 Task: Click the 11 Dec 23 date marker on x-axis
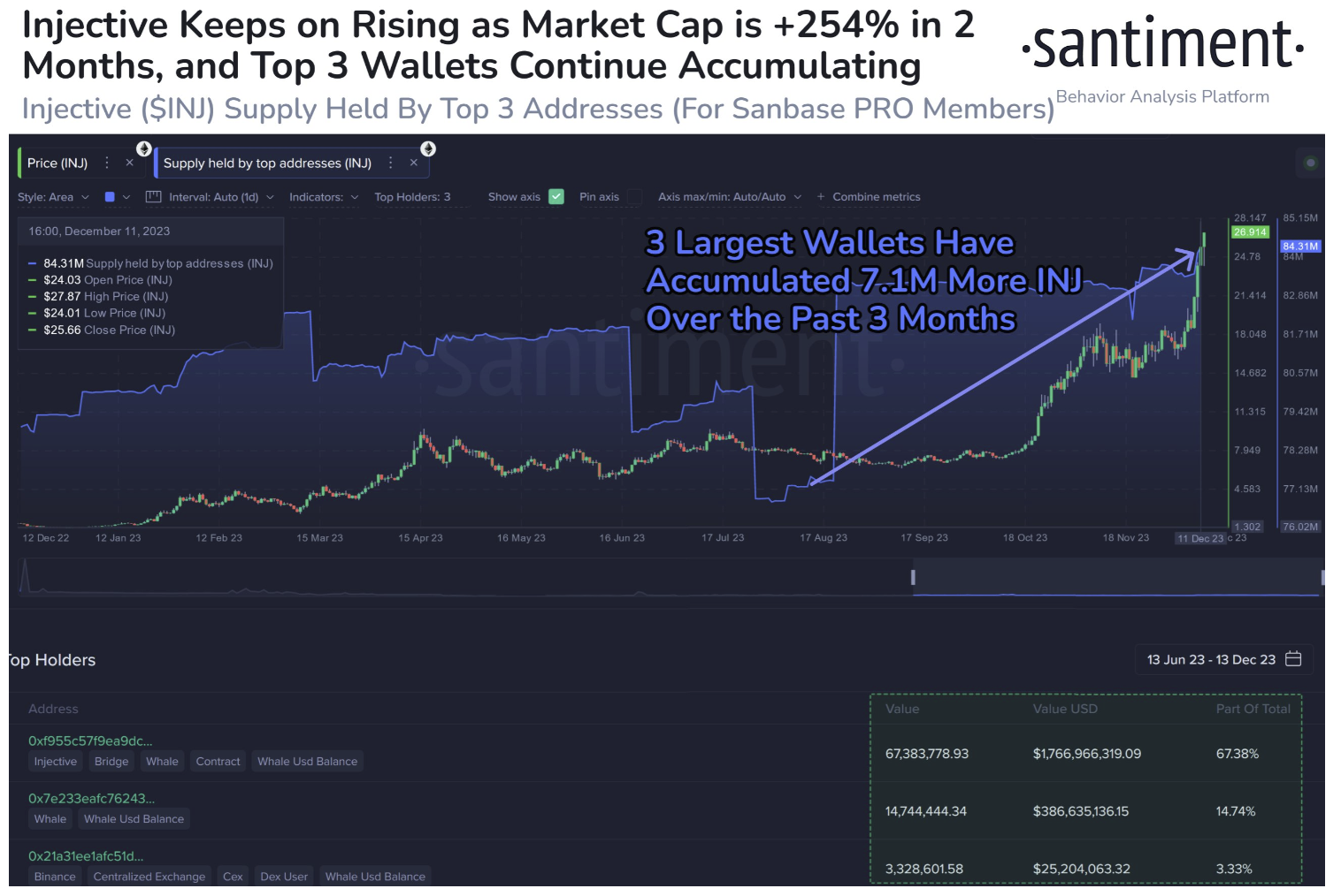(x=1200, y=538)
